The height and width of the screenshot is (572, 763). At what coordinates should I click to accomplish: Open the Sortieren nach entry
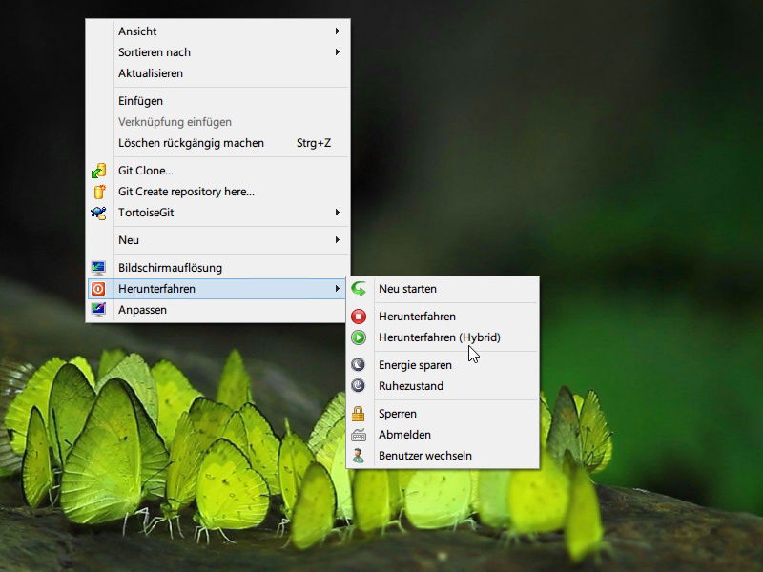[217, 52]
